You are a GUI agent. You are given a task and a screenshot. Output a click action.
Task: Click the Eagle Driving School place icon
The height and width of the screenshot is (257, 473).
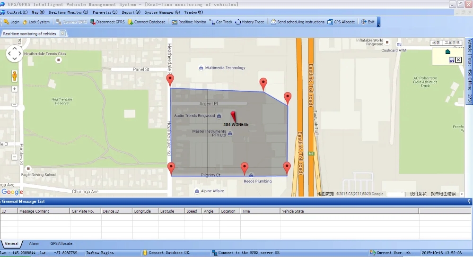click(x=28, y=169)
